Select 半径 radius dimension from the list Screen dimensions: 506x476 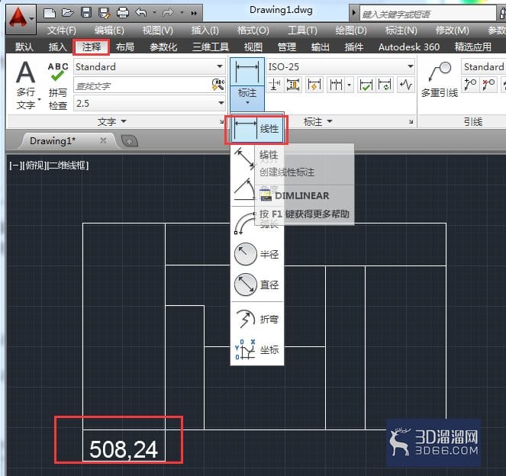tap(257, 254)
